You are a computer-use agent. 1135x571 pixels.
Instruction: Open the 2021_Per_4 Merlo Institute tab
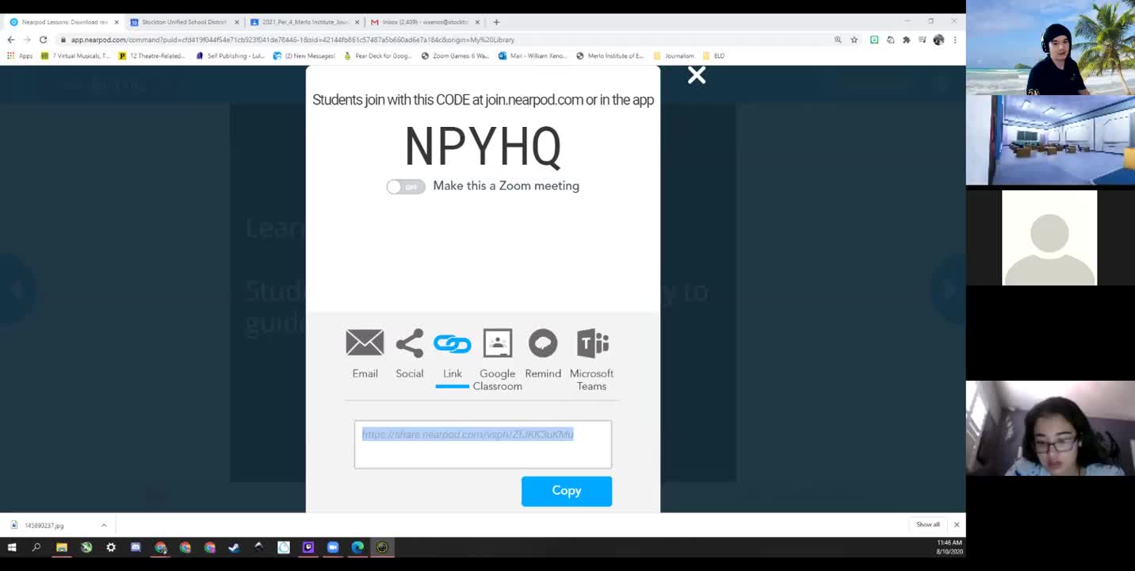point(304,22)
